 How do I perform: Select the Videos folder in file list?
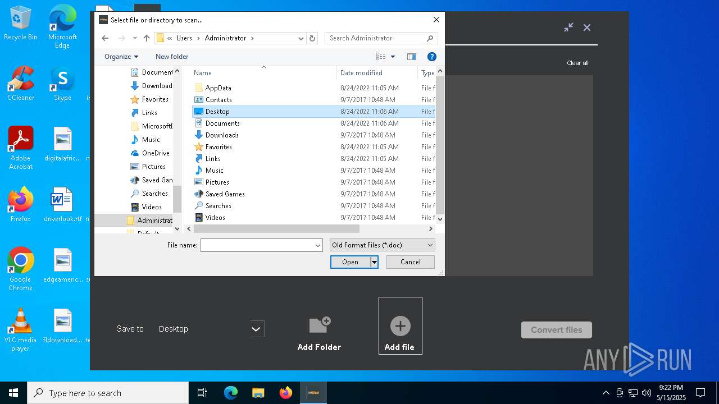click(215, 218)
